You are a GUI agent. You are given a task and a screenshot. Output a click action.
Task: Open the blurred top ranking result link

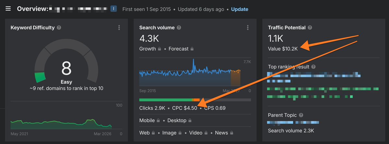click(314, 77)
